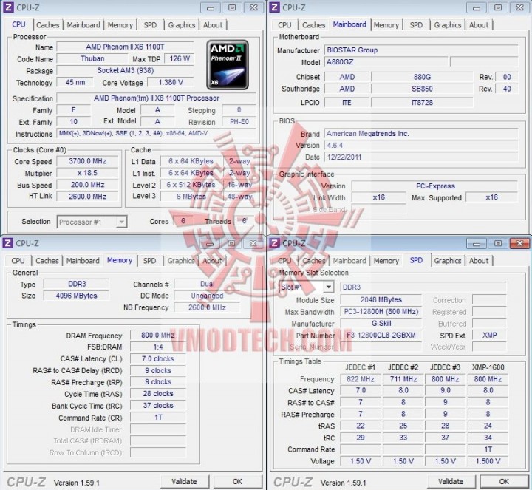Click the BIOS date 12/22/2011 field
The image size is (532, 490).
pyautogui.click(x=421, y=157)
